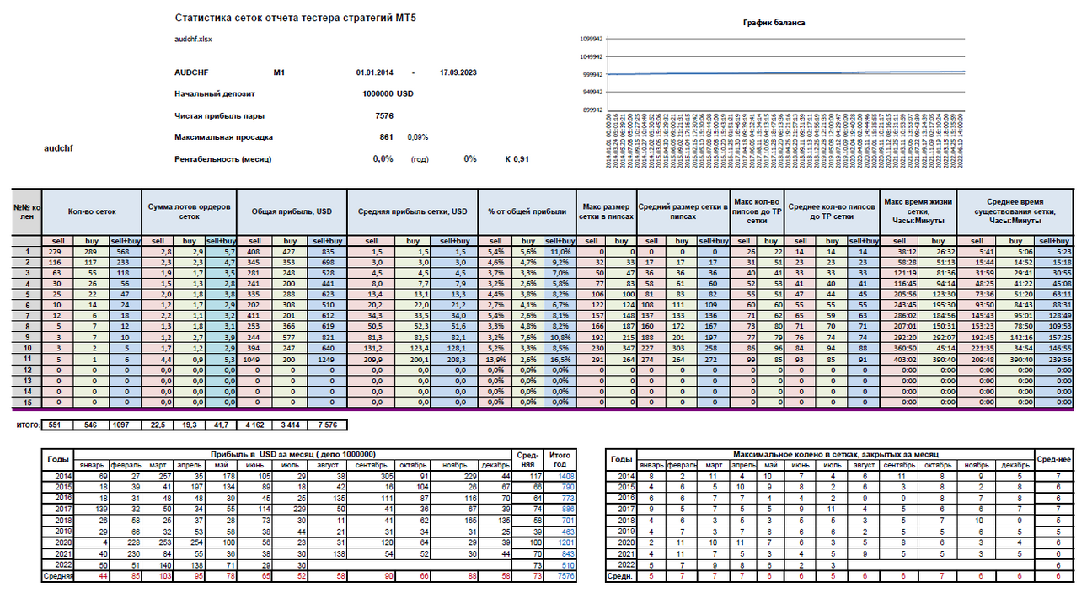Select the % от общей прибыли header
1087x609 pixels.
tap(527, 211)
